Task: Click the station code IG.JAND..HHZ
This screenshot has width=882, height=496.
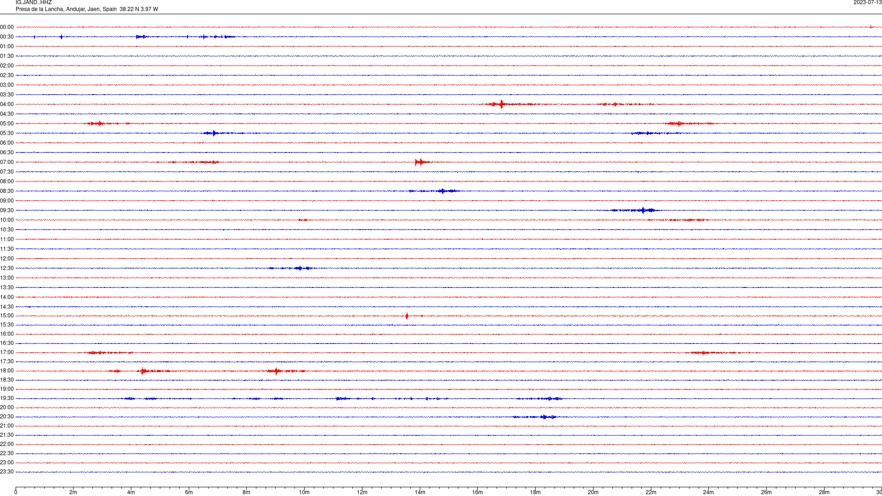Action: [x=34, y=3]
